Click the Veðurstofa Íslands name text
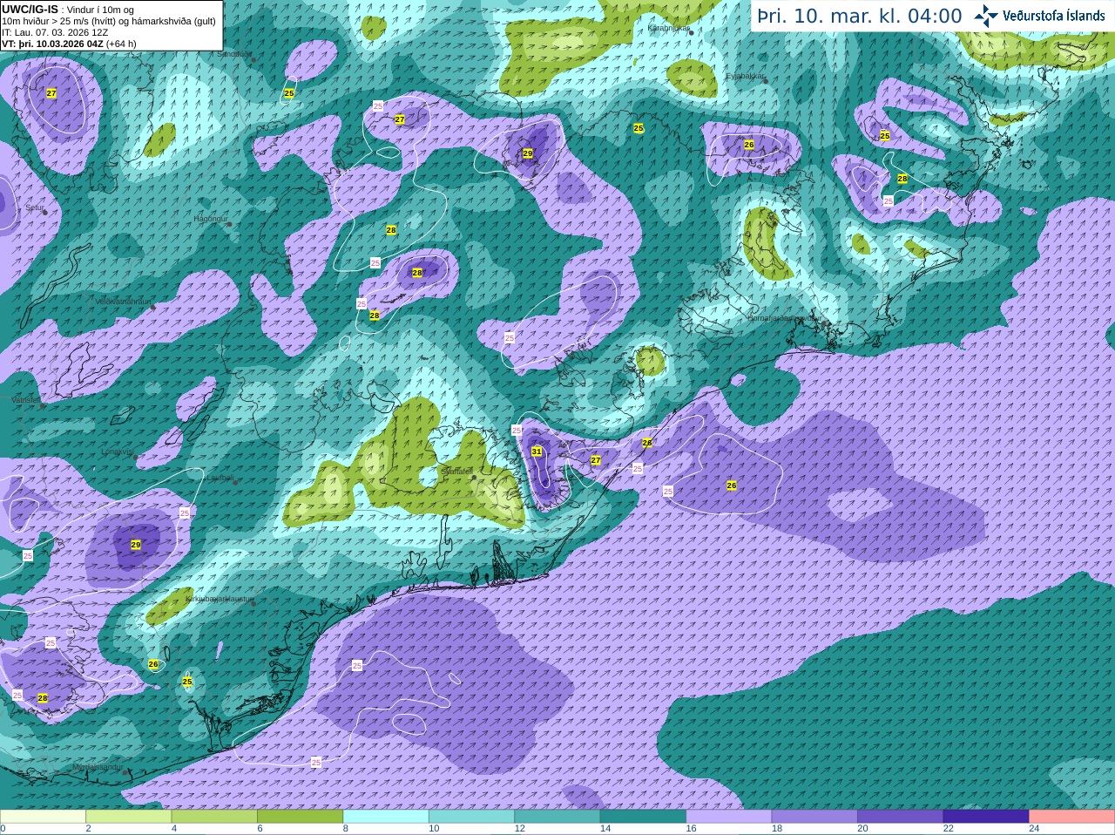Viewport: 1115px width, 835px height. [1054, 16]
